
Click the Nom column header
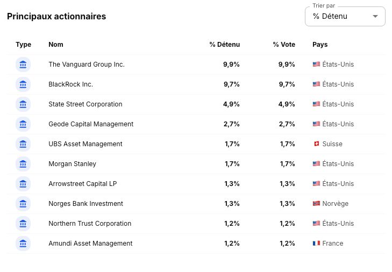point(56,45)
